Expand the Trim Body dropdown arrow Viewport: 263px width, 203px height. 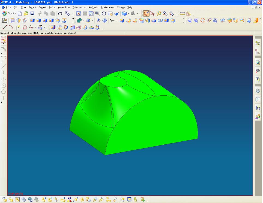pos(92,20)
